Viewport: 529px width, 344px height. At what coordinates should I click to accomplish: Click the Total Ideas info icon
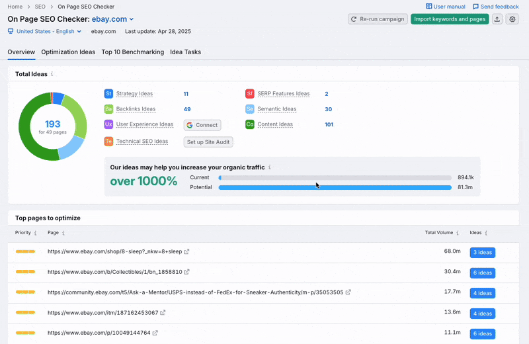pos(52,74)
